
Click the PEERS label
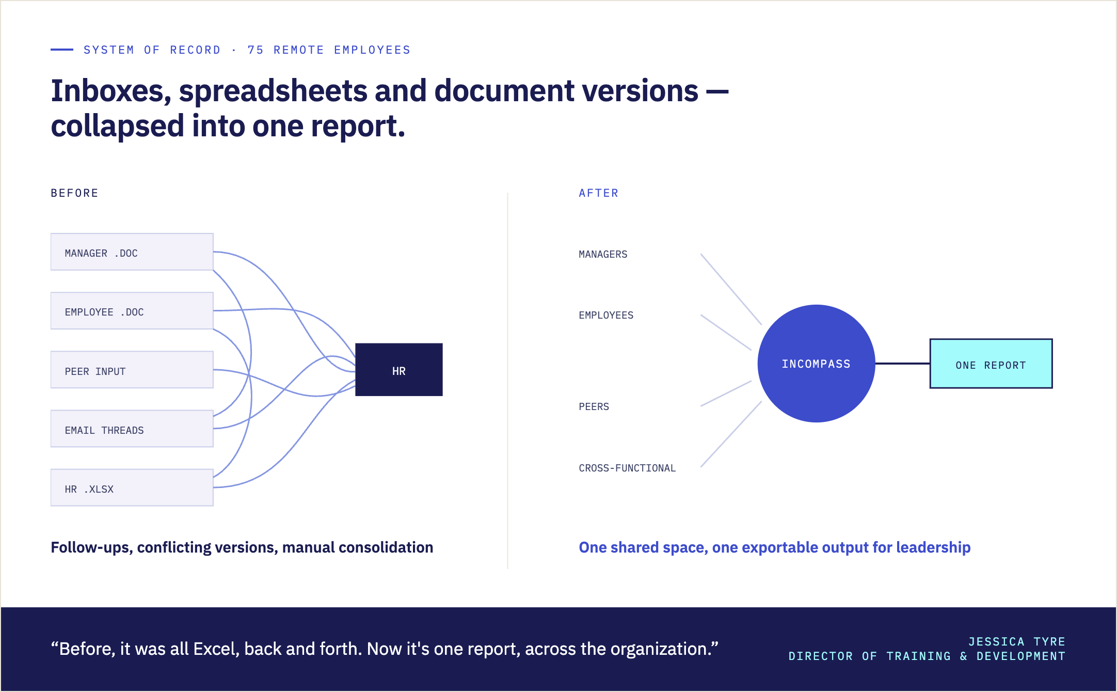click(594, 406)
